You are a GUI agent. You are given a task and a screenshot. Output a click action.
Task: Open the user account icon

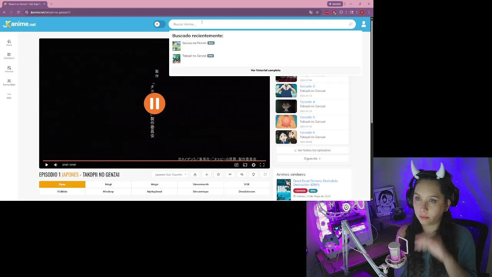(x=364, y=24)
